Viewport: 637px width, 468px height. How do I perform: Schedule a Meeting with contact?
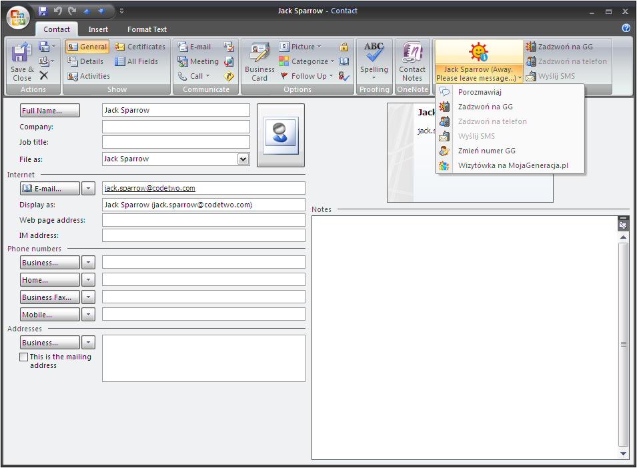tap(198, 61)
